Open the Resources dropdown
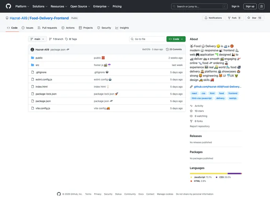Image resolution: width=270 pixels, height=201 pixels. click(59, 6)
